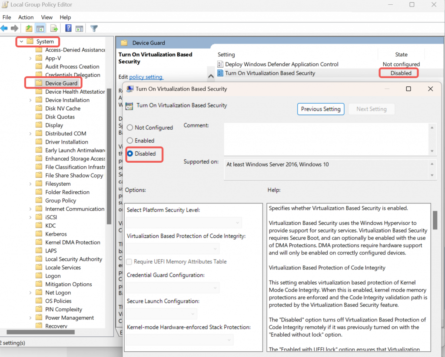Click the Comment box scroll down arrow
The width and height of the screenshot is (445, 357).
tap(432, 151)
